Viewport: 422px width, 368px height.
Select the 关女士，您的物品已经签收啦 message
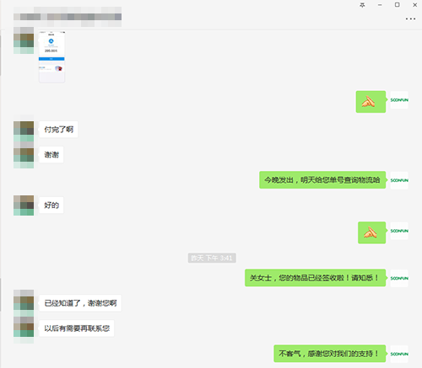coord(315,278)
